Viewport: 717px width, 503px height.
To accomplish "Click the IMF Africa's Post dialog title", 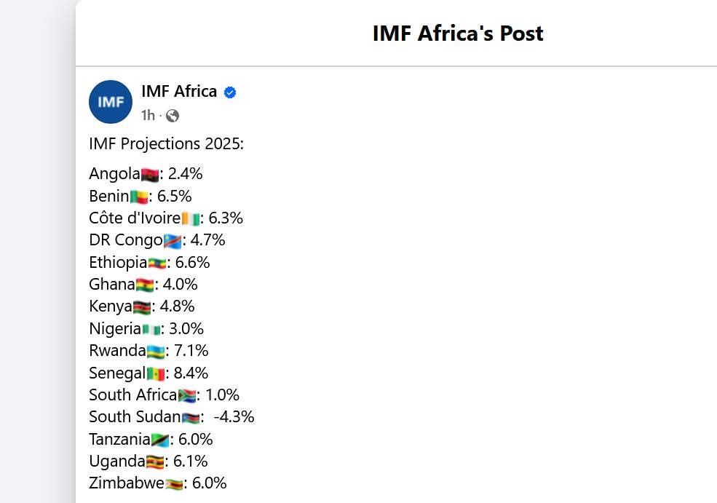I will pyautogui.click(x=458, y=33).
